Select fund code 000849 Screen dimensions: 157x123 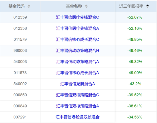pyautogui.click(x=20, y=106)
